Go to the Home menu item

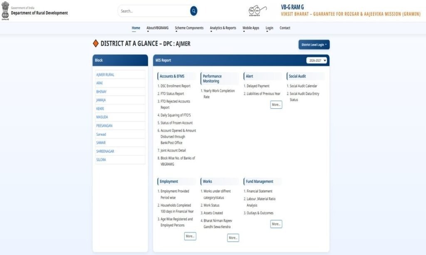[x=136, y=28]
